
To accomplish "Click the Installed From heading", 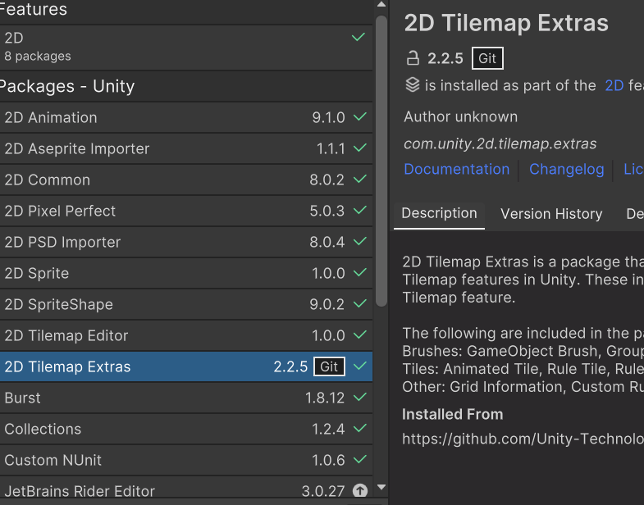I will tap(452, 414).
